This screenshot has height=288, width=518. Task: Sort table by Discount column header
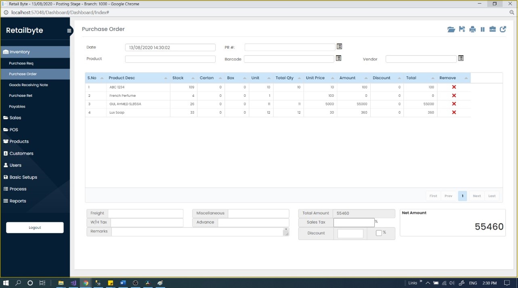387,78
